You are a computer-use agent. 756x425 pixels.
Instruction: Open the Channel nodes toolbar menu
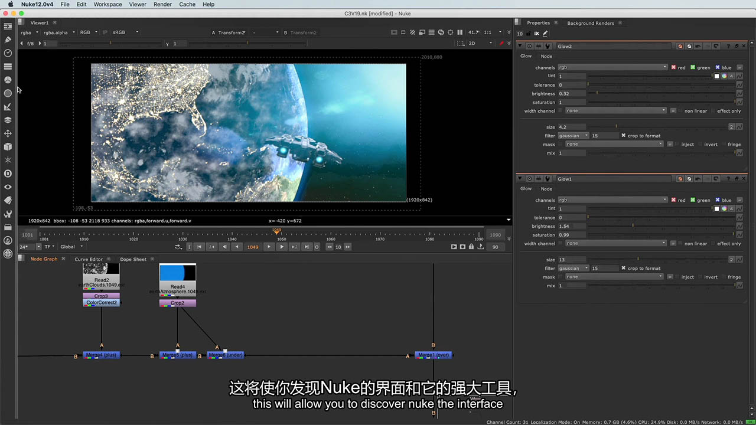click(8, 67)
